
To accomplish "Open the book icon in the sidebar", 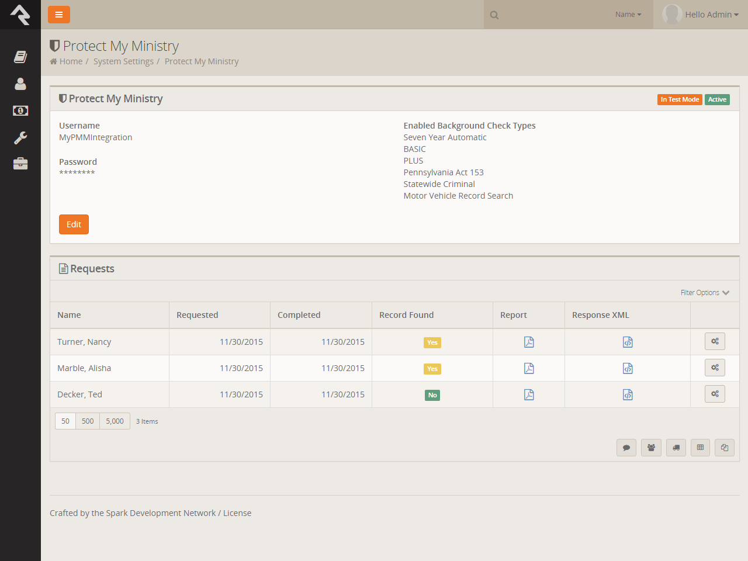I will (x=20, y=57).
